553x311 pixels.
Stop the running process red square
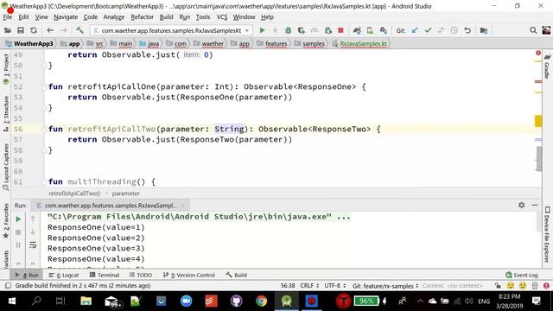pos(340,31)
